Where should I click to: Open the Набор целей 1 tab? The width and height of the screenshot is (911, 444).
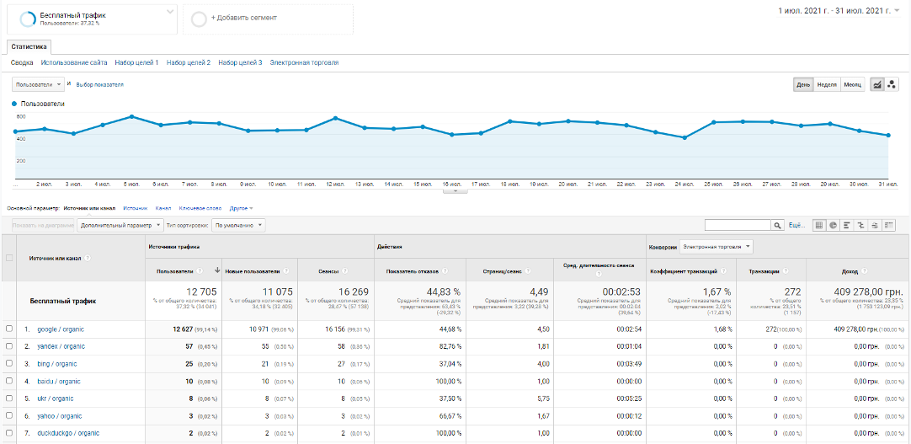click(136, 62)
